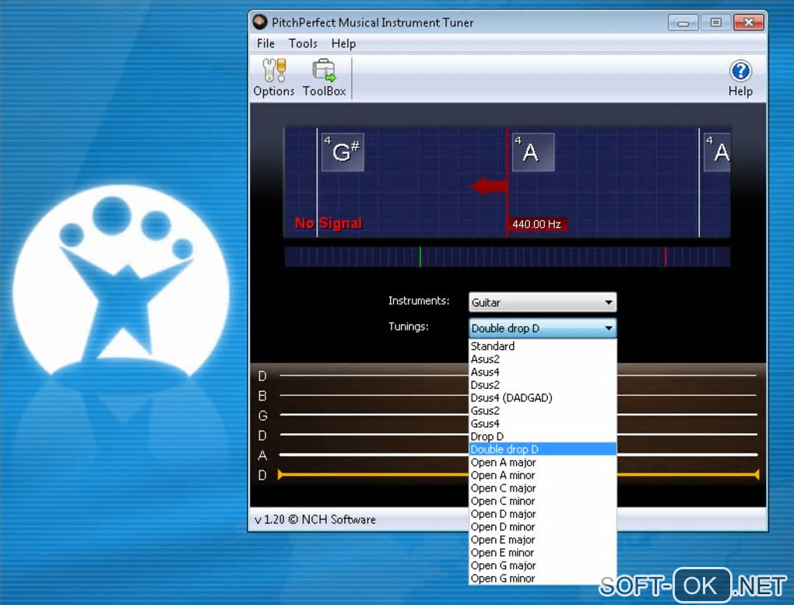
Task: Choose Open A minor tuning
Action: point(543,475)
